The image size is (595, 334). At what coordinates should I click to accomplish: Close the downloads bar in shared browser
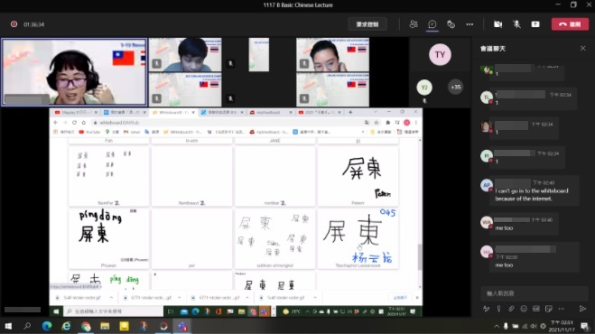pyautogui.click(x=417, y=298)
